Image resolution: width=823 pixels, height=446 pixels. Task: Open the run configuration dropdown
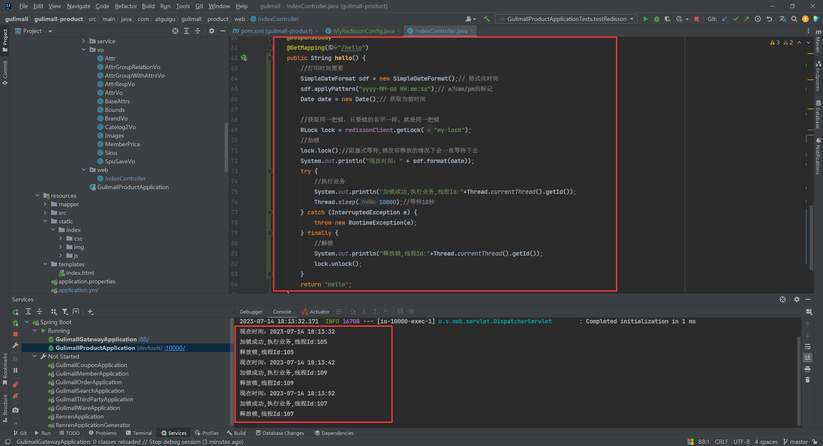tap(566, 19)
